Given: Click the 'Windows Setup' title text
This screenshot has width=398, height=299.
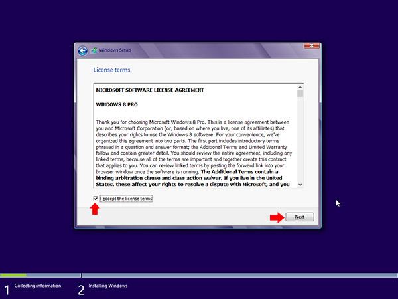Looking at the screenshot, I should [x=115, y=50].
